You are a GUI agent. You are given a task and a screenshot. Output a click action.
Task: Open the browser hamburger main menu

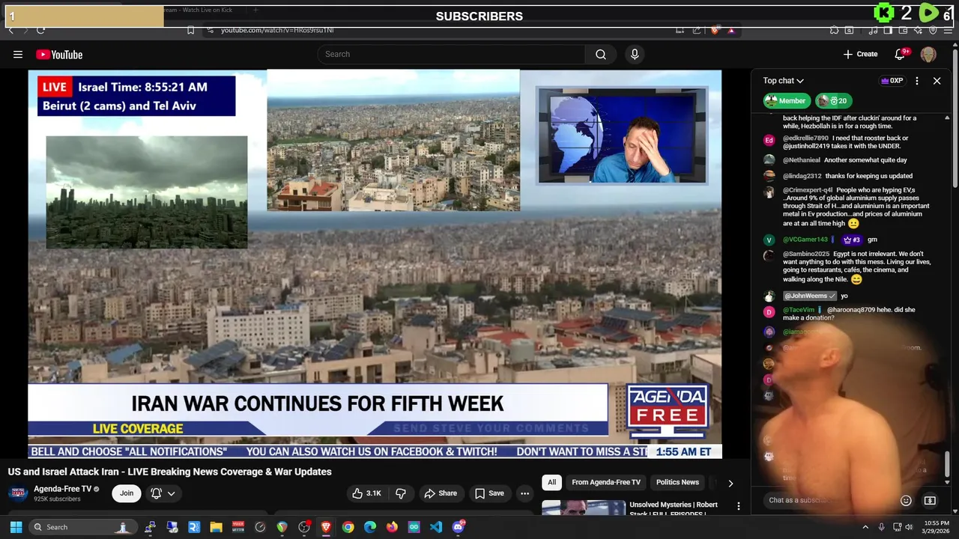pos(947,30)
